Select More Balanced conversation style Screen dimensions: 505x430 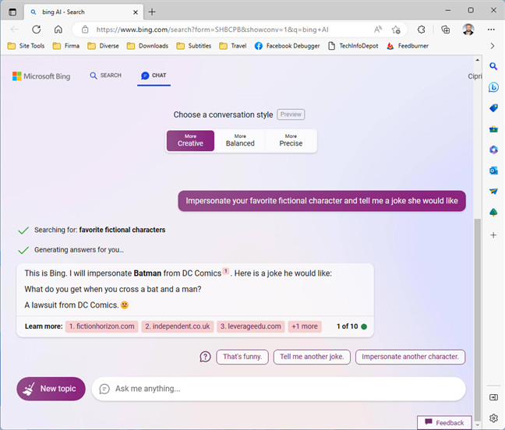click(x=240, y=141)
